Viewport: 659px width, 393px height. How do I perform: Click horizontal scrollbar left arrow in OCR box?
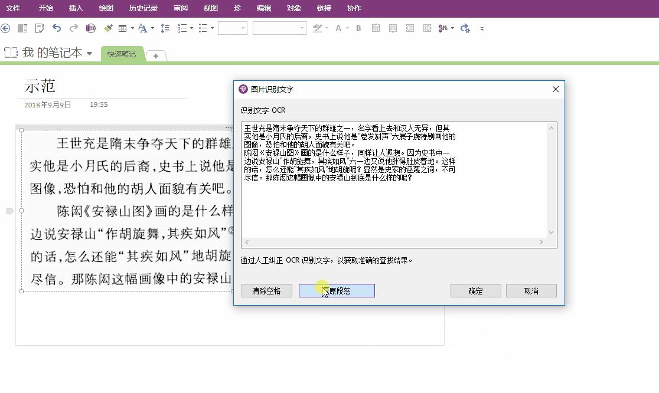point(247,243)
